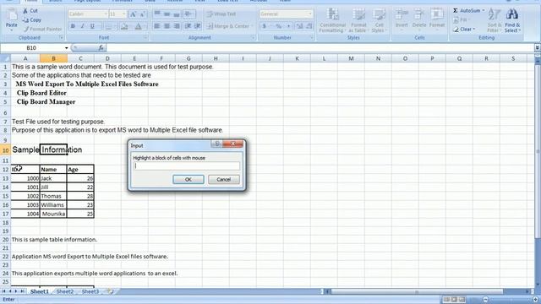The image size is (541, 304).
Task: Apply the Font Color A icon
Action: click(x=138, y=26)
